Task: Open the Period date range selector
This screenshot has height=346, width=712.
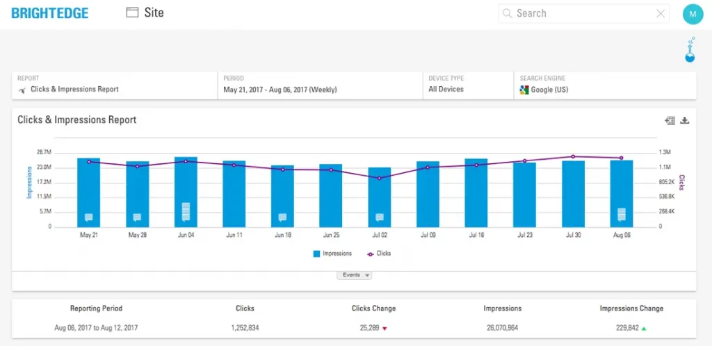Action: (320, 85)
